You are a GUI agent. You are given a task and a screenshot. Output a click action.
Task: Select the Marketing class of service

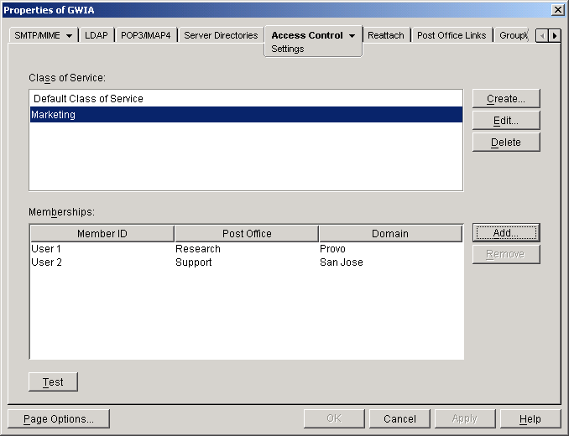(x=246, y=115)
